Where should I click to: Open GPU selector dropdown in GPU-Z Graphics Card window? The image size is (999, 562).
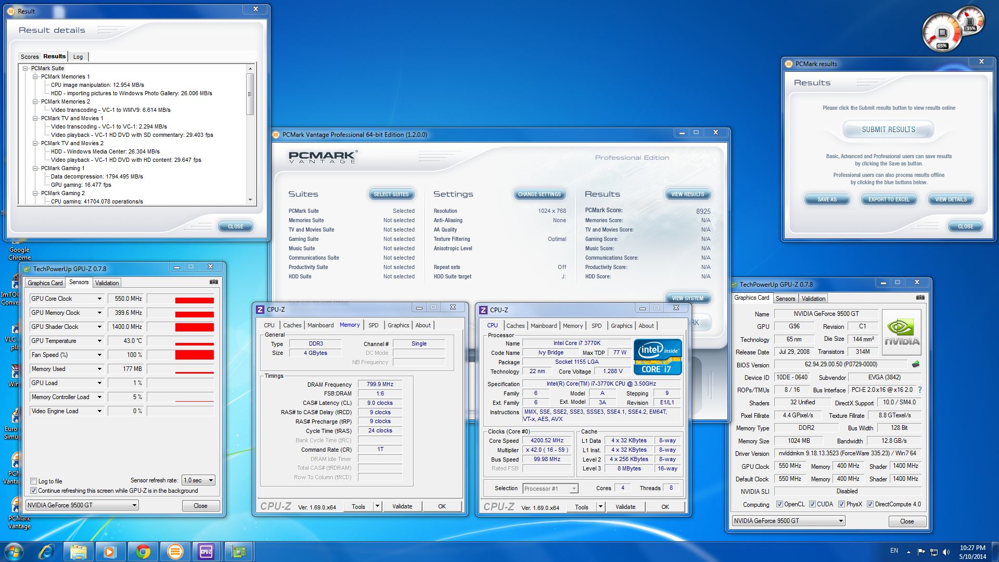788,521
